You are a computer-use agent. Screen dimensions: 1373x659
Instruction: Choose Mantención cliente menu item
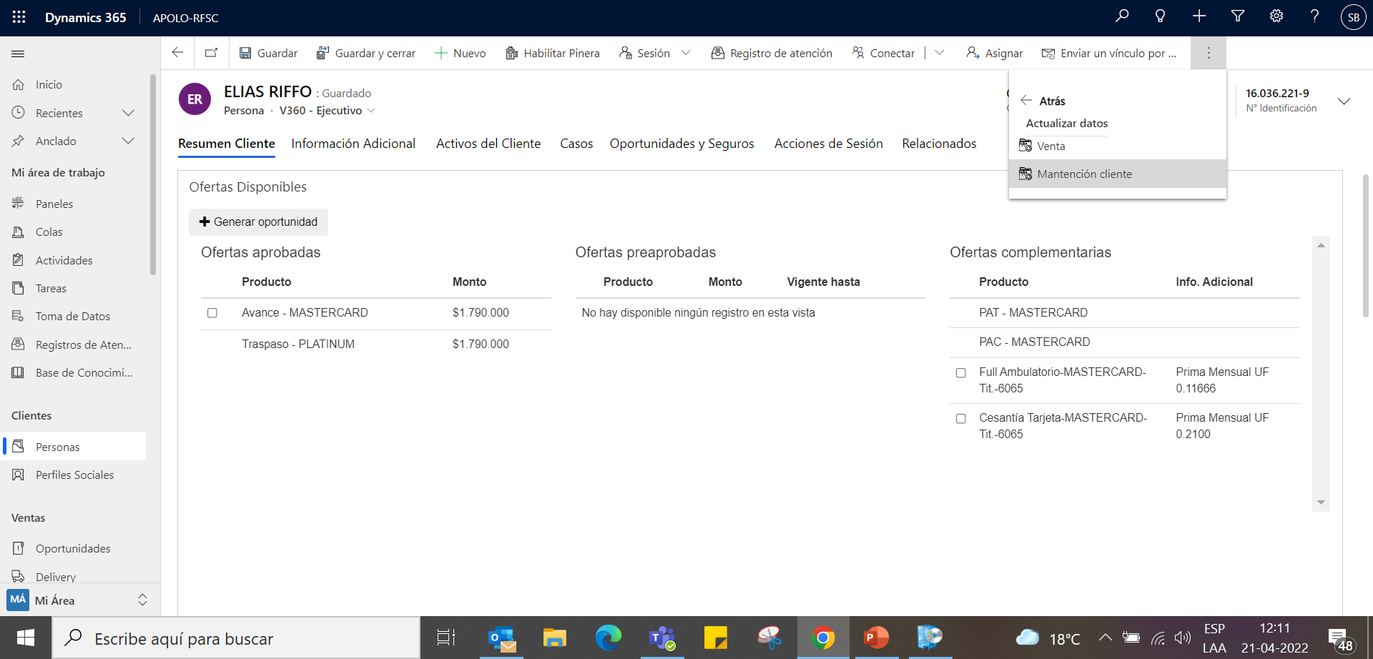[x=1118, y=174]
